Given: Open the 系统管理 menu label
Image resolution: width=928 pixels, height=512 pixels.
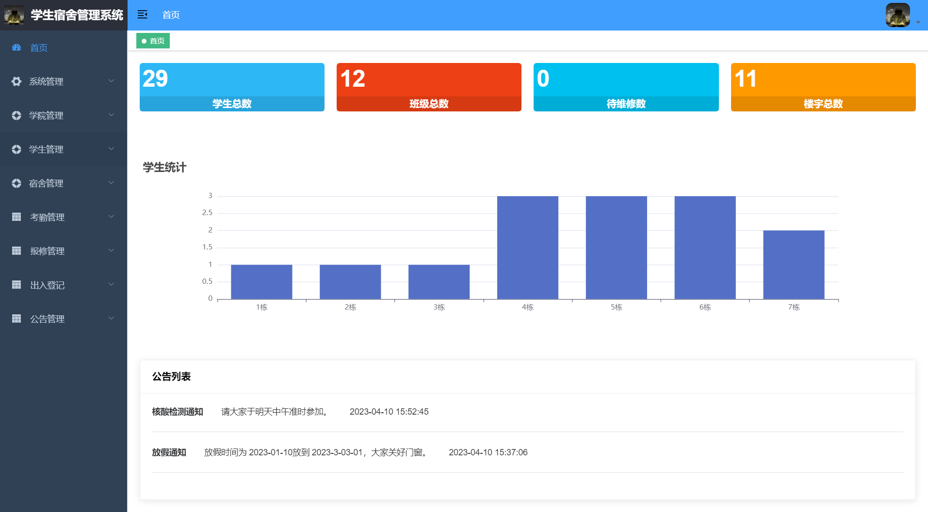Looking at the screenshot, I should point(46,81).
